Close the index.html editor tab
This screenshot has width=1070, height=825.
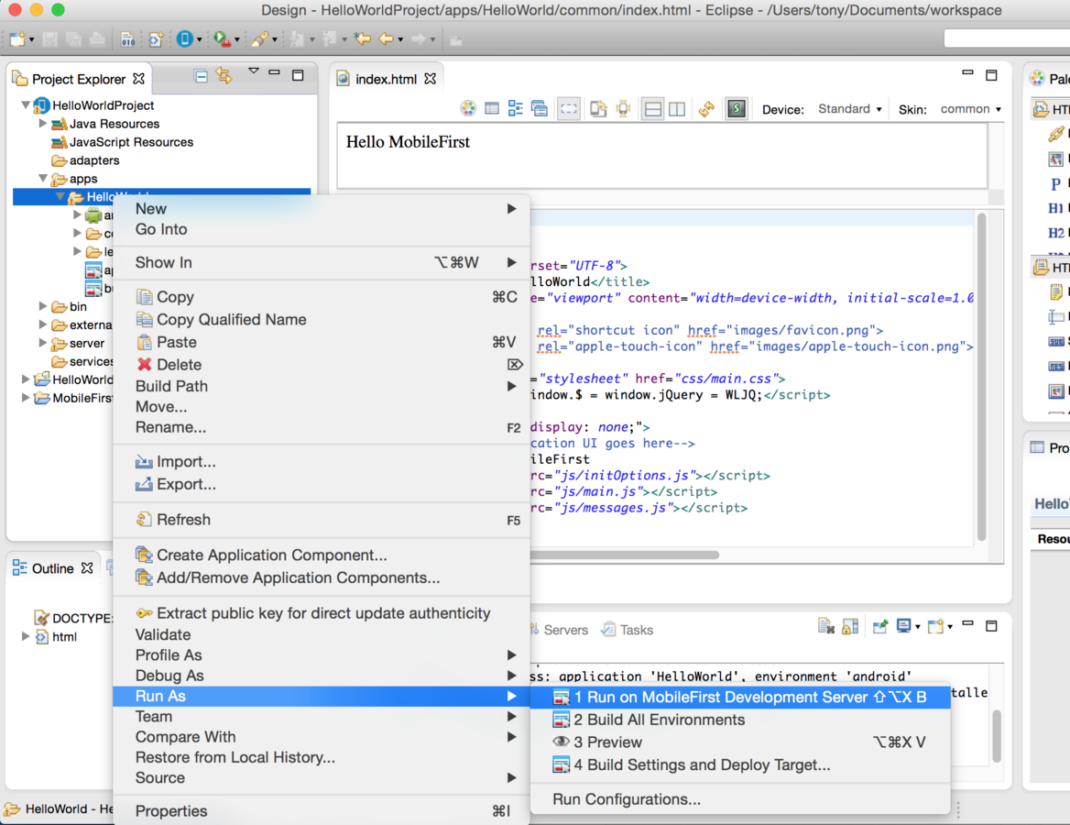430,79
